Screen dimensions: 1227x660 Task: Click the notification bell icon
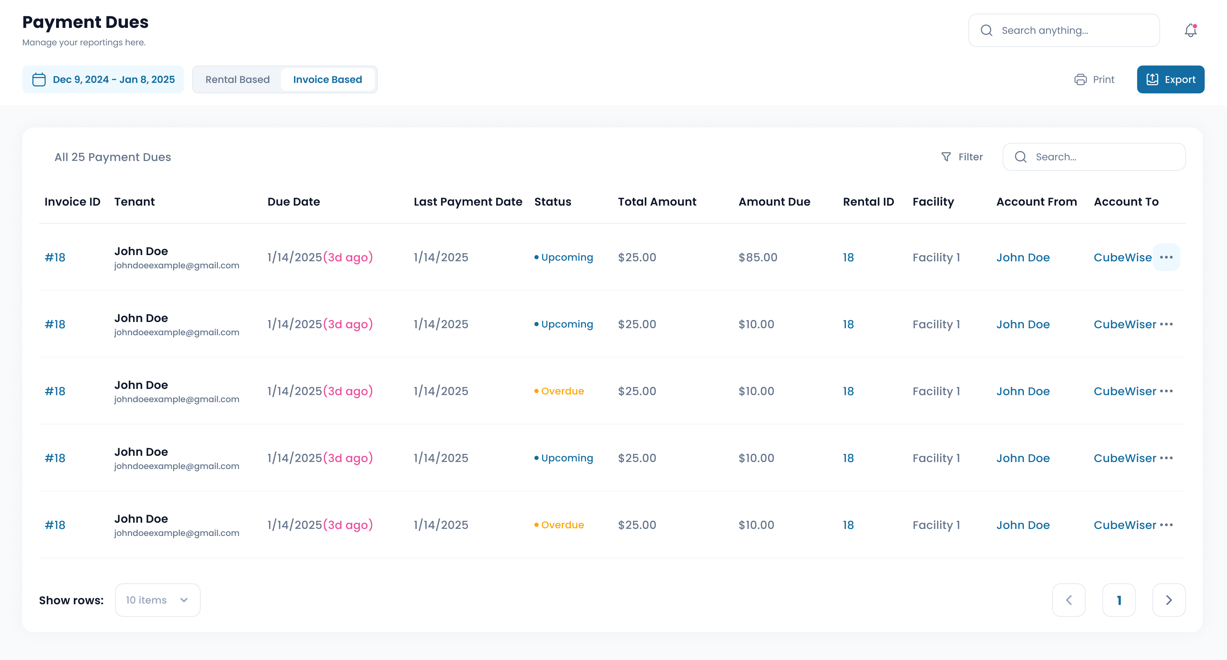(1190, 31)
